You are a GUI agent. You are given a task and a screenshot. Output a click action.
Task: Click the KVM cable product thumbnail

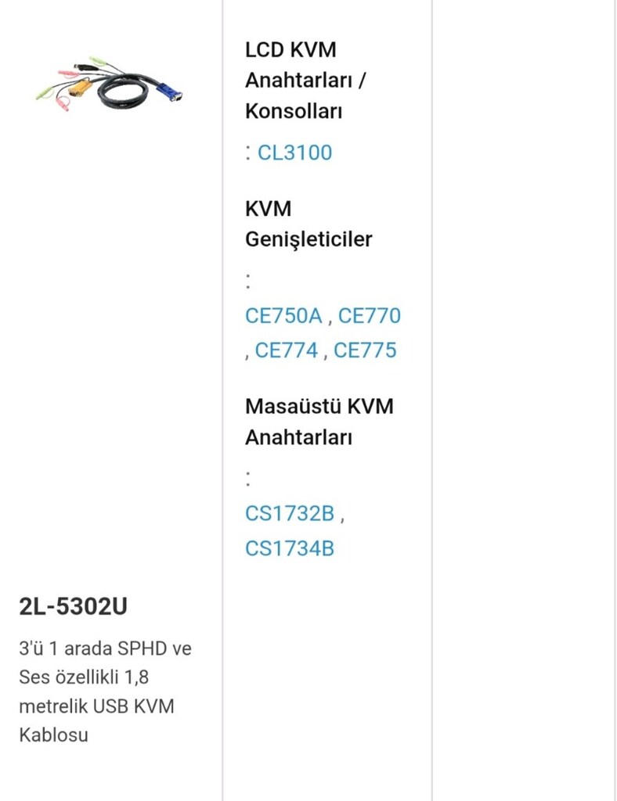[110, 84]
